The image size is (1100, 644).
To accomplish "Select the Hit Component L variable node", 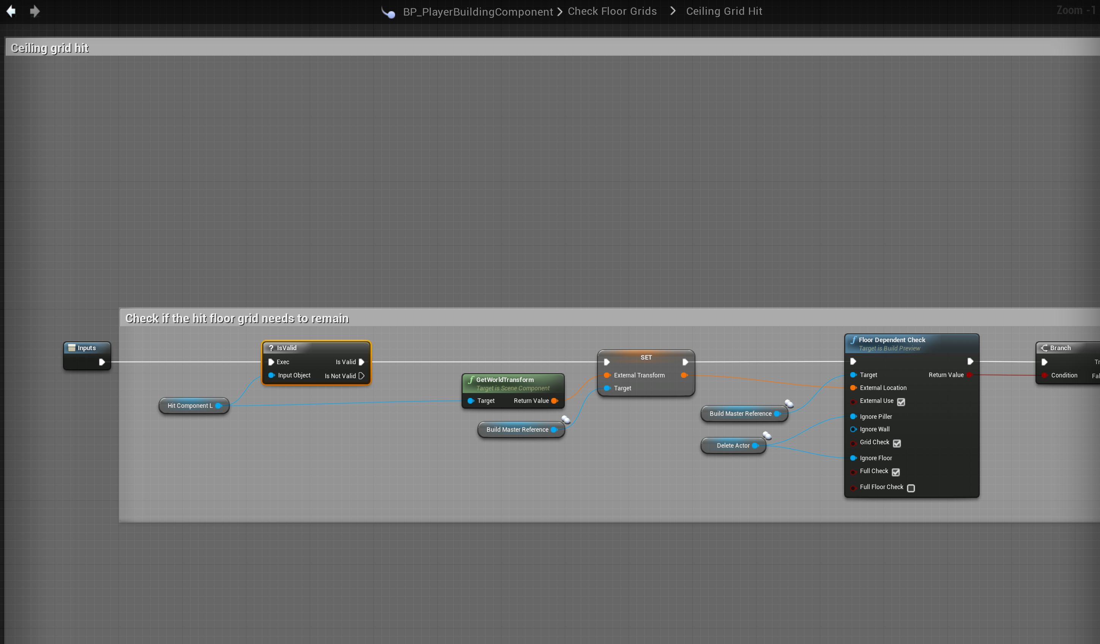I will [x=189, y=406].
